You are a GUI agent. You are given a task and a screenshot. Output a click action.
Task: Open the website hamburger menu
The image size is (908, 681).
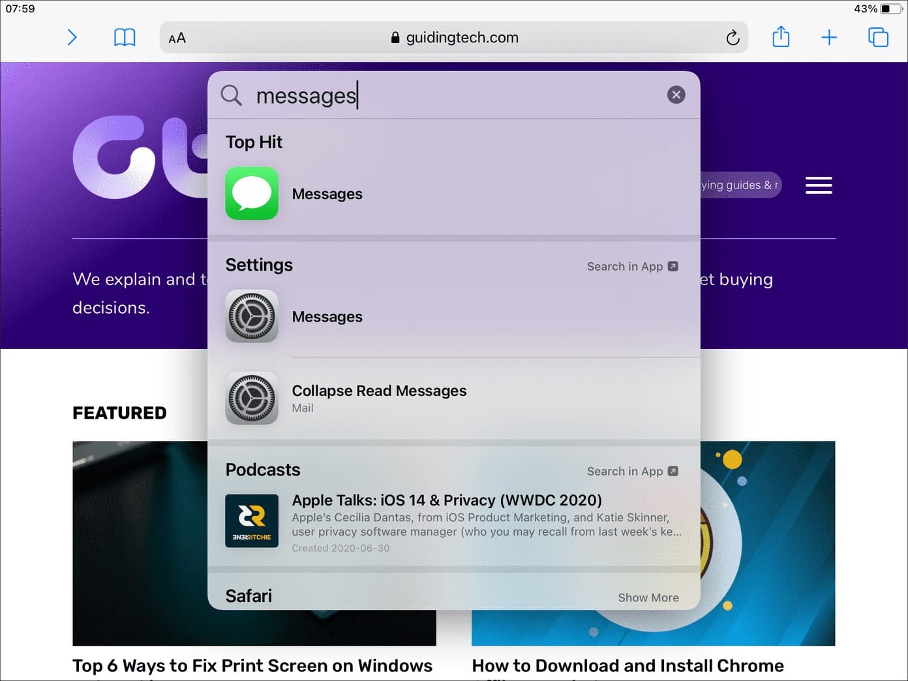point(819,185)
